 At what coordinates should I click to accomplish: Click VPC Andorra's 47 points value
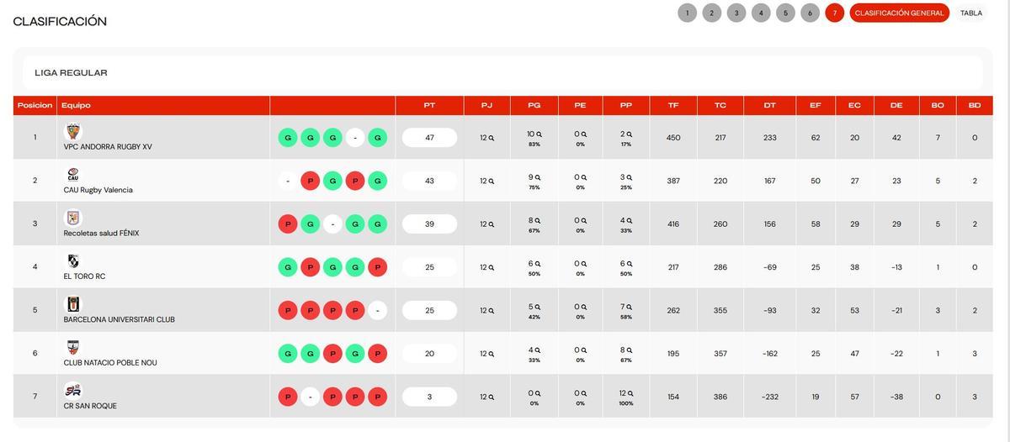pos(429,138)
